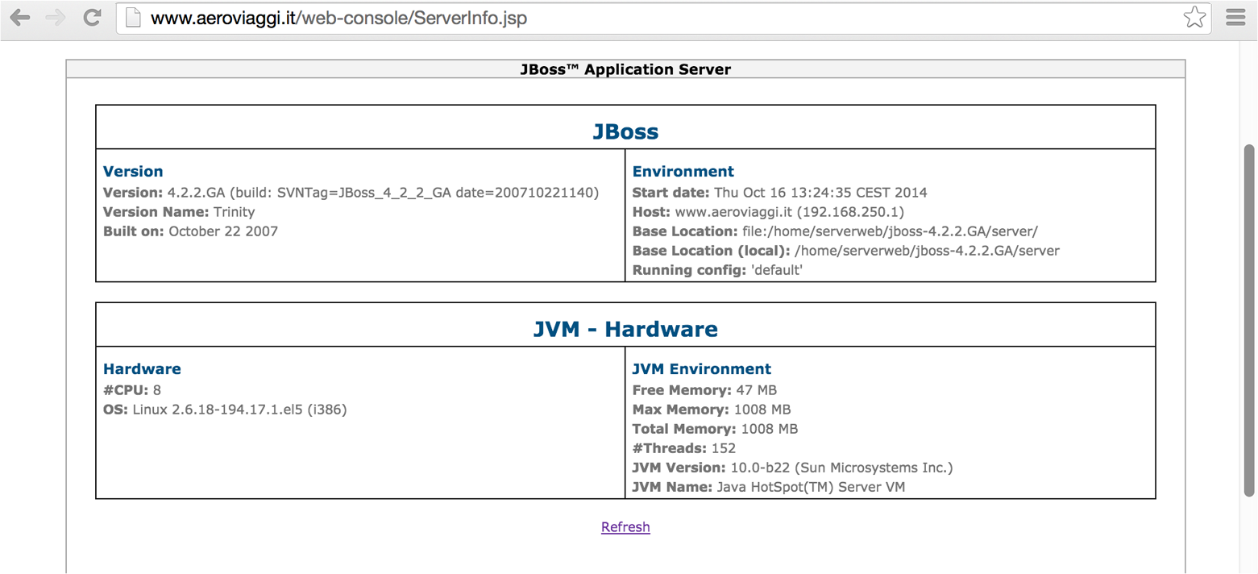Screen dimensions: 1258x574
Task: Click the browser back navigation arrow
Action: [x=19, y=17]
